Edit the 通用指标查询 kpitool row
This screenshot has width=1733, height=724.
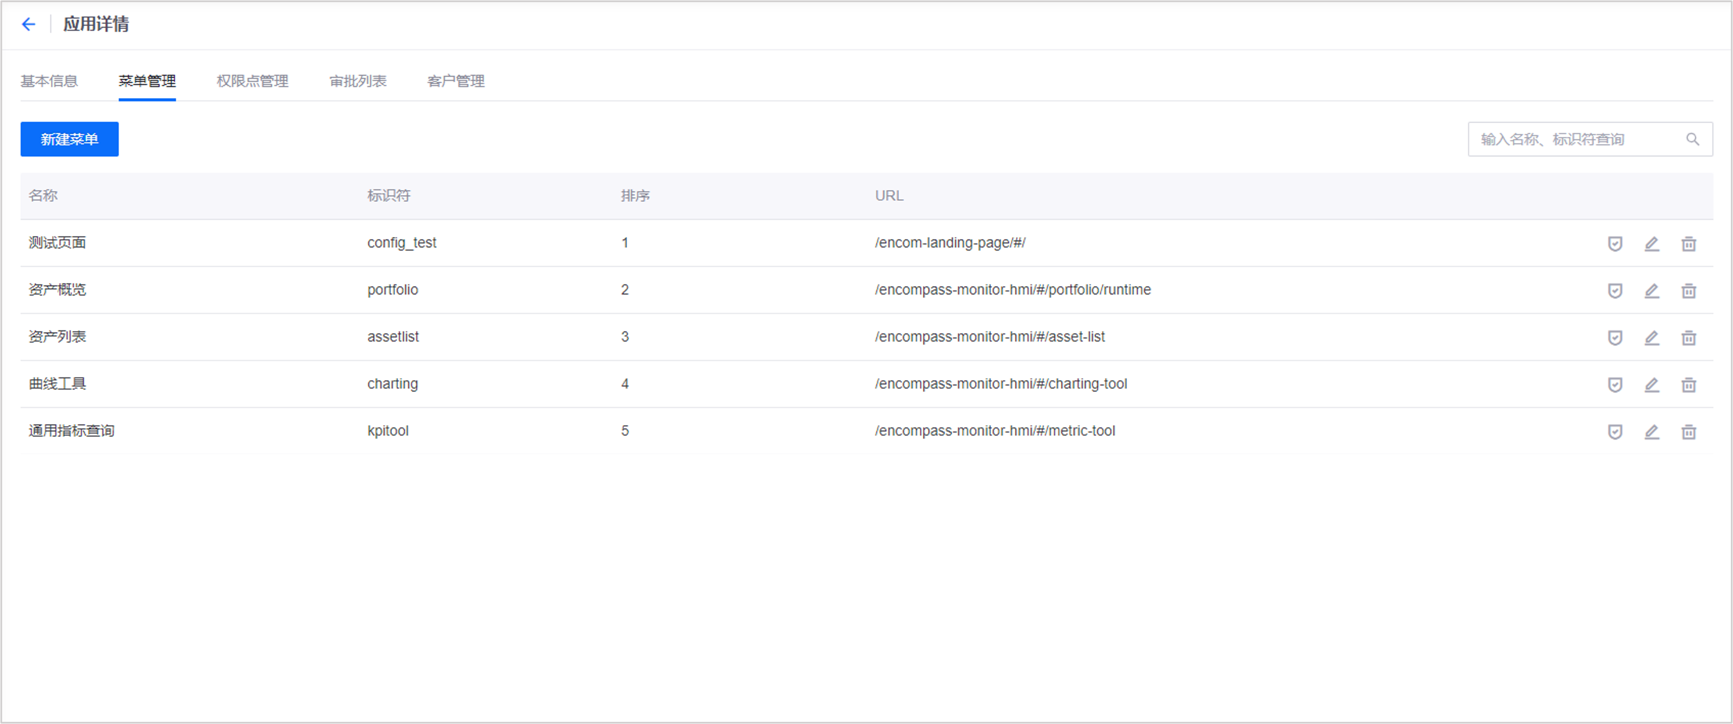[1652, 432]
